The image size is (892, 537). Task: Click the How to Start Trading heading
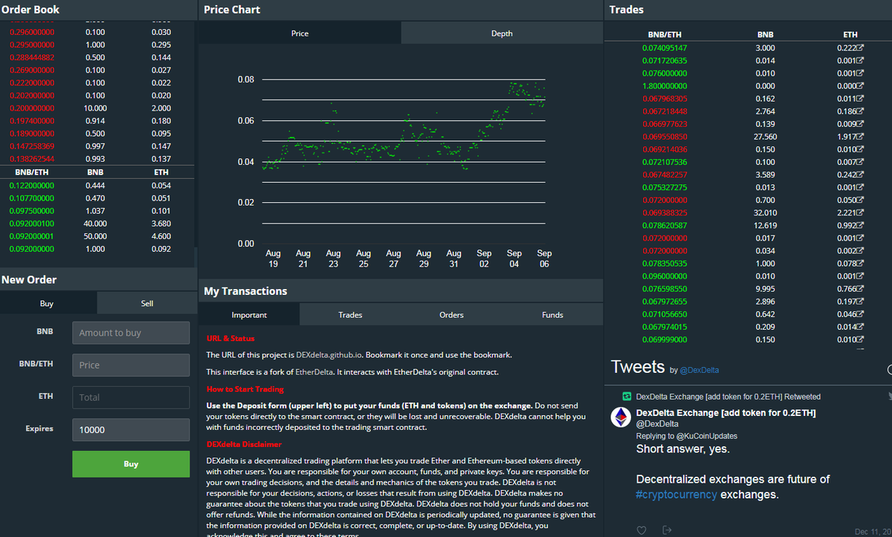coord(245,389)
